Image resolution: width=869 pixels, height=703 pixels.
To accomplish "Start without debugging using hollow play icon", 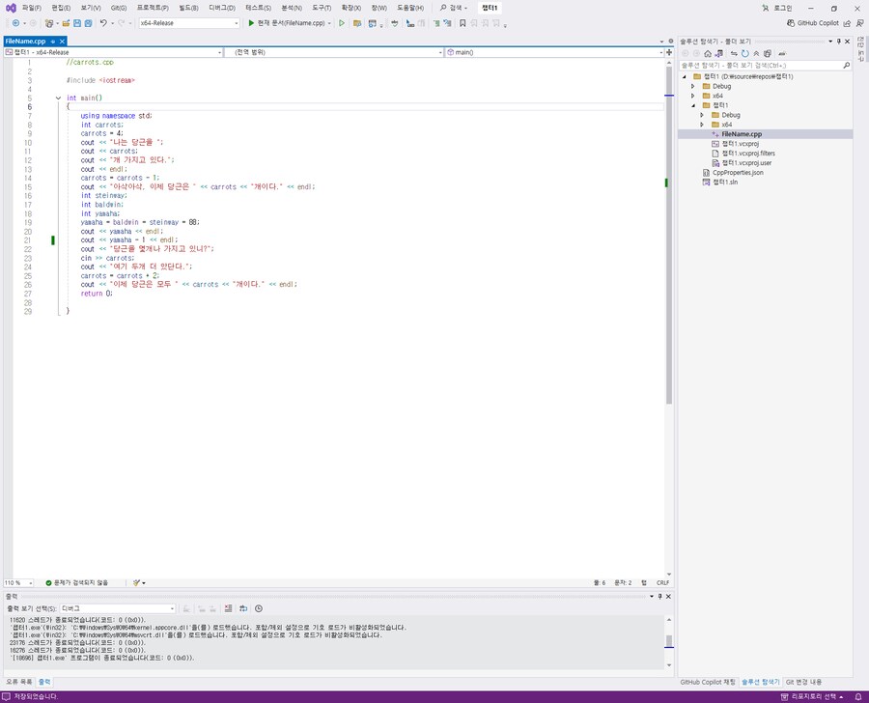I will click(342, 23).
